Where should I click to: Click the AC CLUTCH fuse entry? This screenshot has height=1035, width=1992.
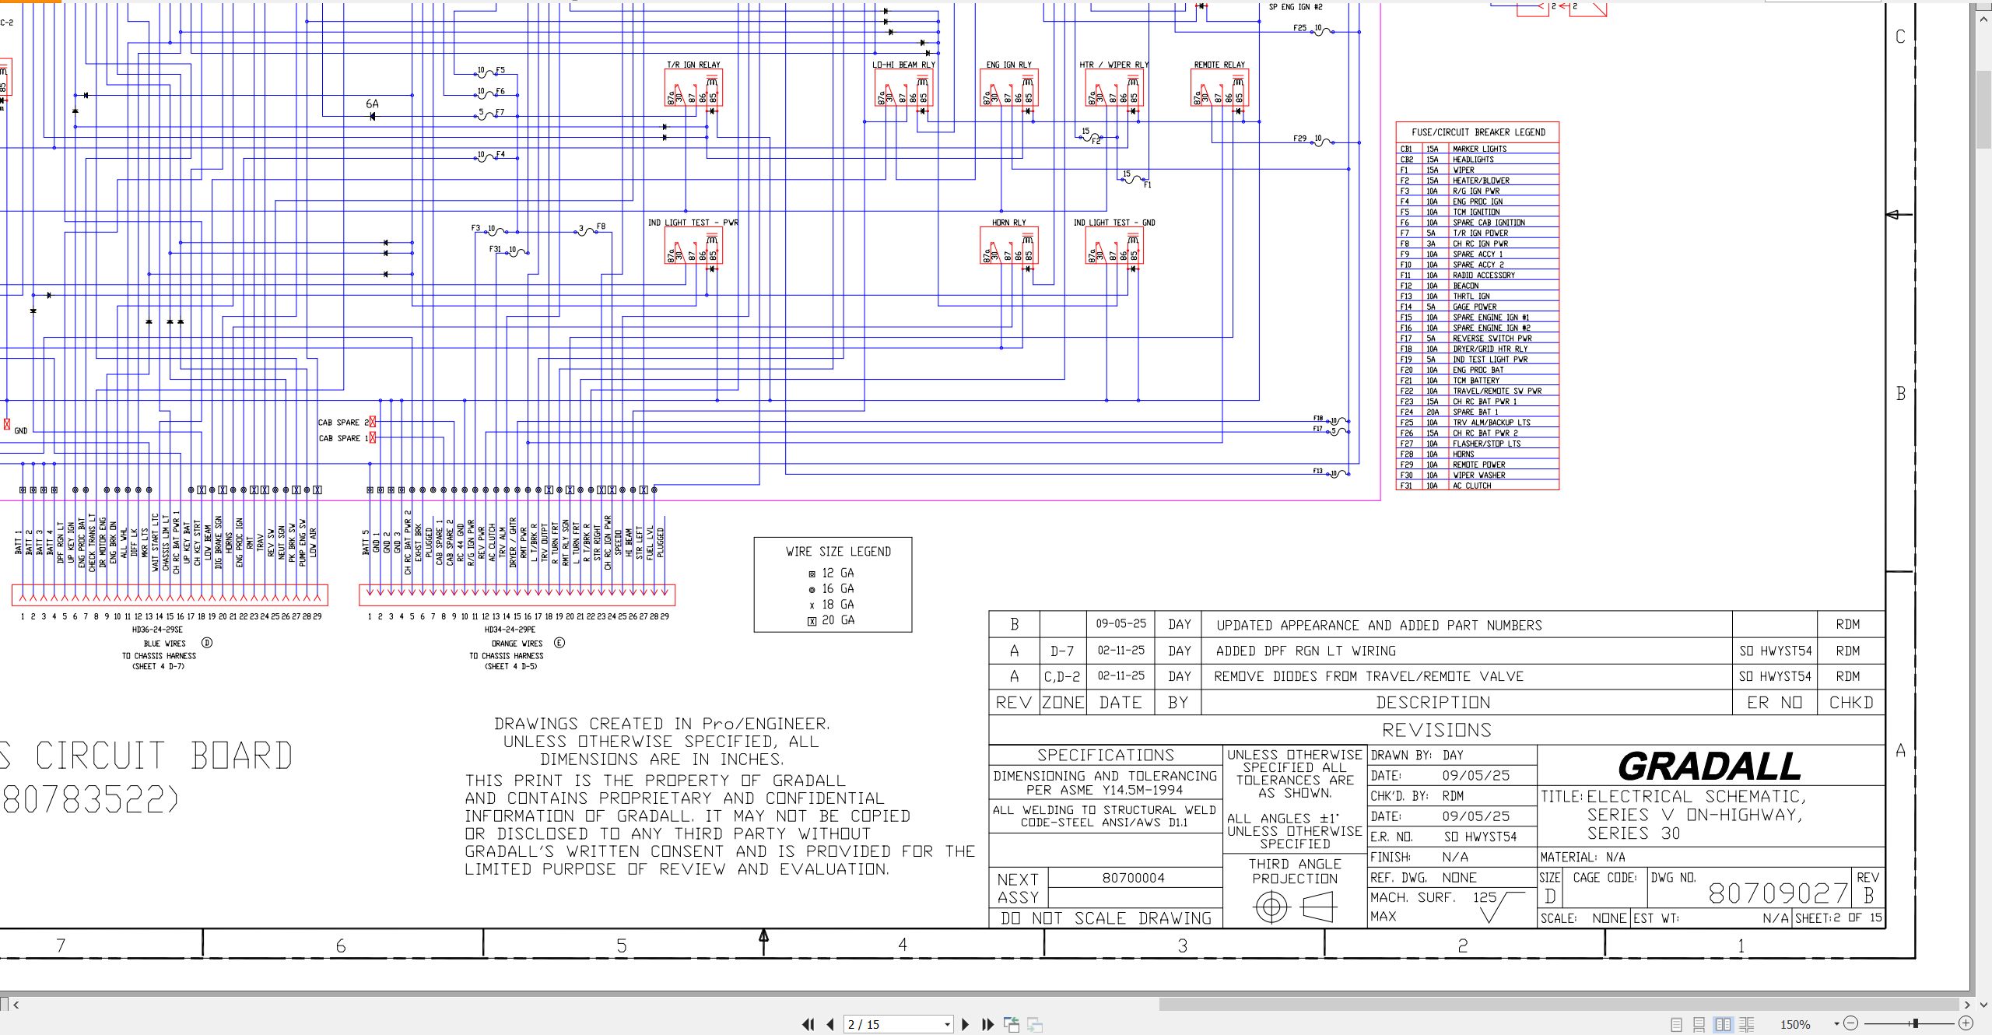coord(1478,486)
